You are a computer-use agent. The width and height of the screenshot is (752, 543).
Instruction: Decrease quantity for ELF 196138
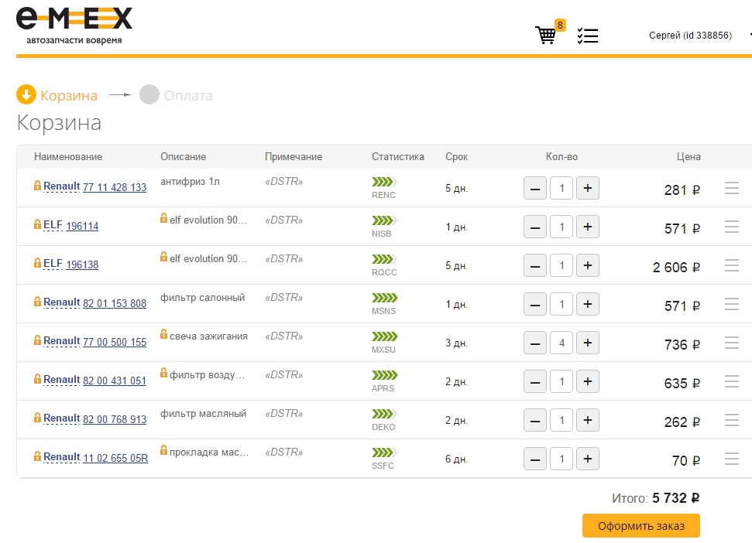click(x=535, y=266)
